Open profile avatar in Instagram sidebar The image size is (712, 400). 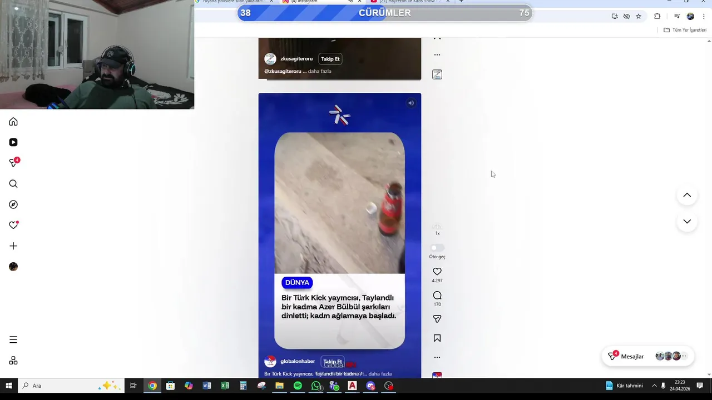click(13, 267)
